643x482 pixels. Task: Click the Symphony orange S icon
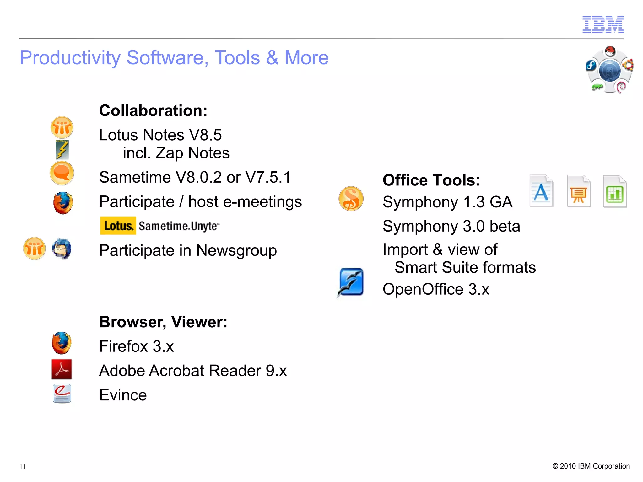click(351, 199)
